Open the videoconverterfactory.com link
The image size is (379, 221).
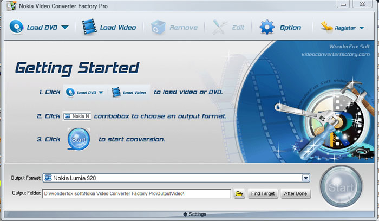[x=336, y=54]
